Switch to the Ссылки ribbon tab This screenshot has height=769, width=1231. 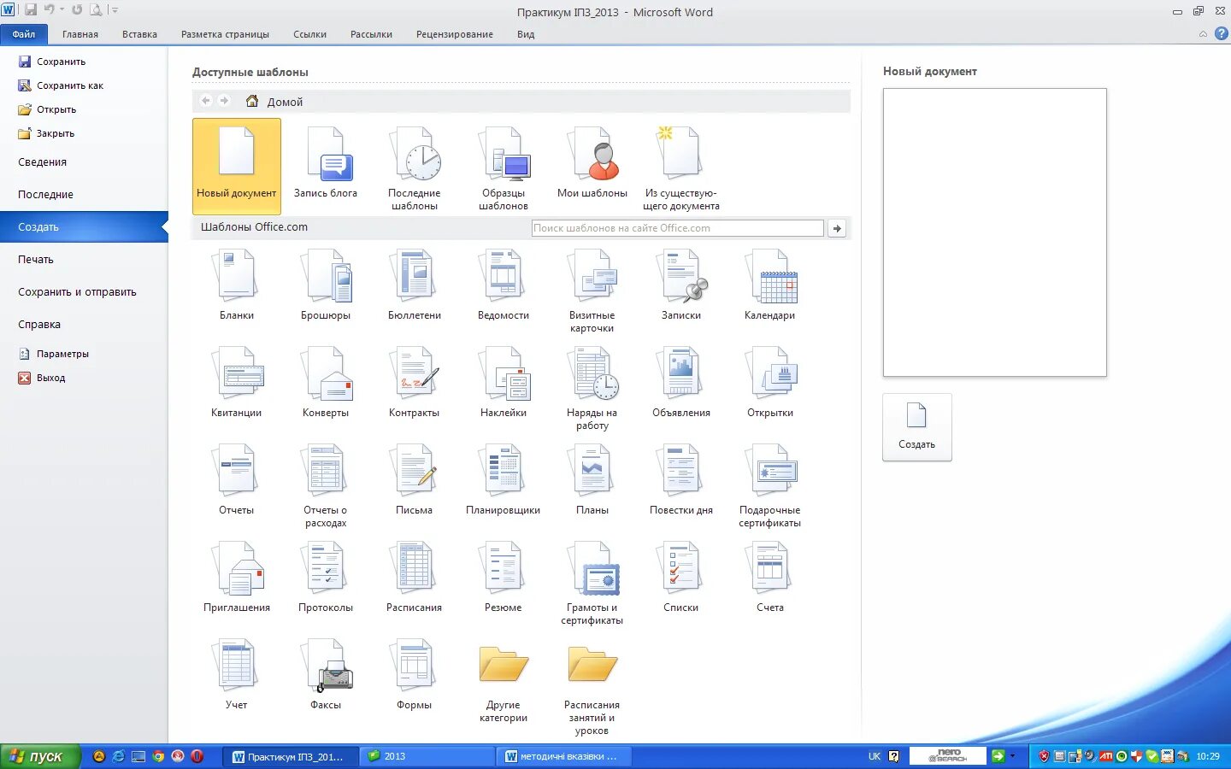(x=309, y=34)
